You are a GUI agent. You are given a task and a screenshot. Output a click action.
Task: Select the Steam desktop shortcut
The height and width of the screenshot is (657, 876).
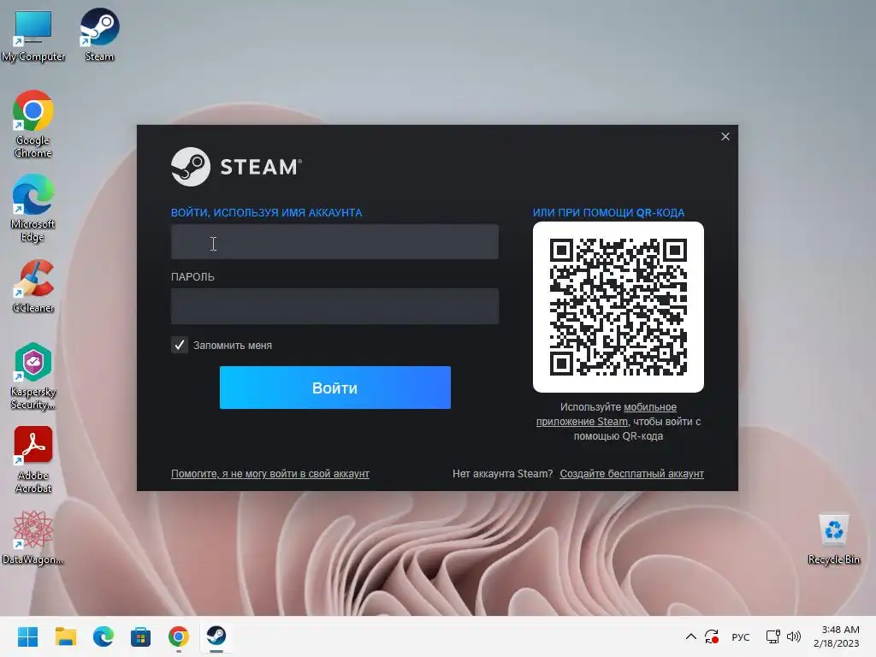pos(99,34)
